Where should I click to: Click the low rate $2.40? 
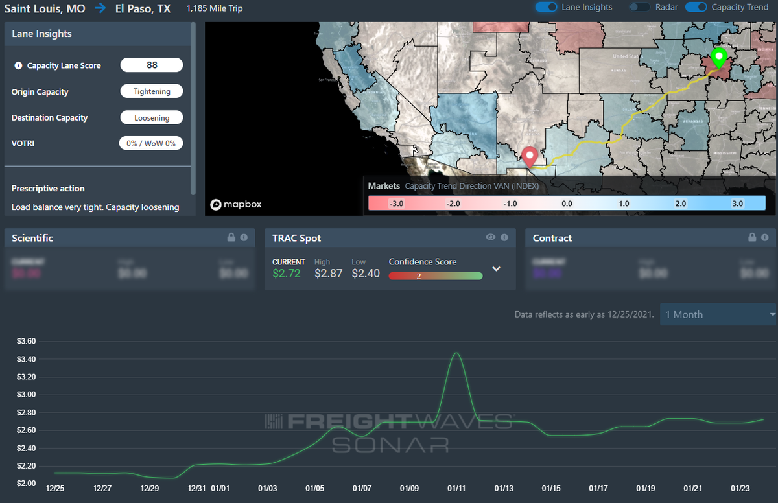tap(366, 274)
